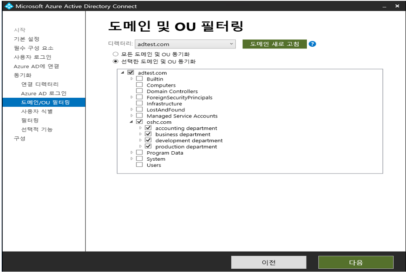This screenshot has width=406, height=273.
Task: Expand the Program Data node
Action: tap(132, 153)
